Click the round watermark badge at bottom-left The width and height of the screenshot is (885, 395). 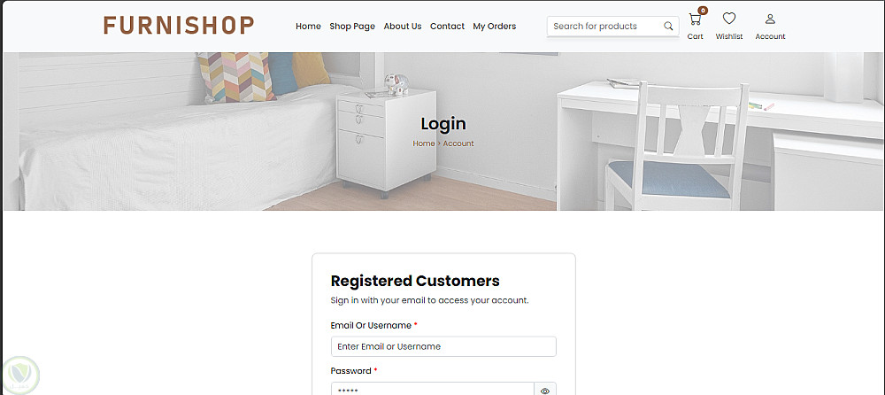tap(20, 376)
